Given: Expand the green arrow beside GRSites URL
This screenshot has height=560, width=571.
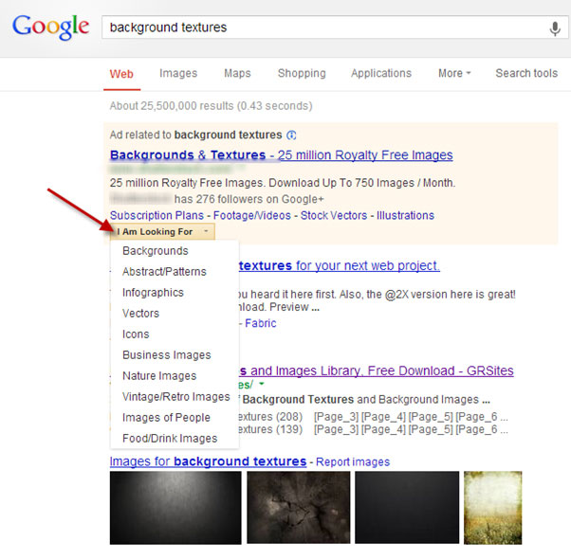Looking at the screenshot, I should [x=262, y=384].
